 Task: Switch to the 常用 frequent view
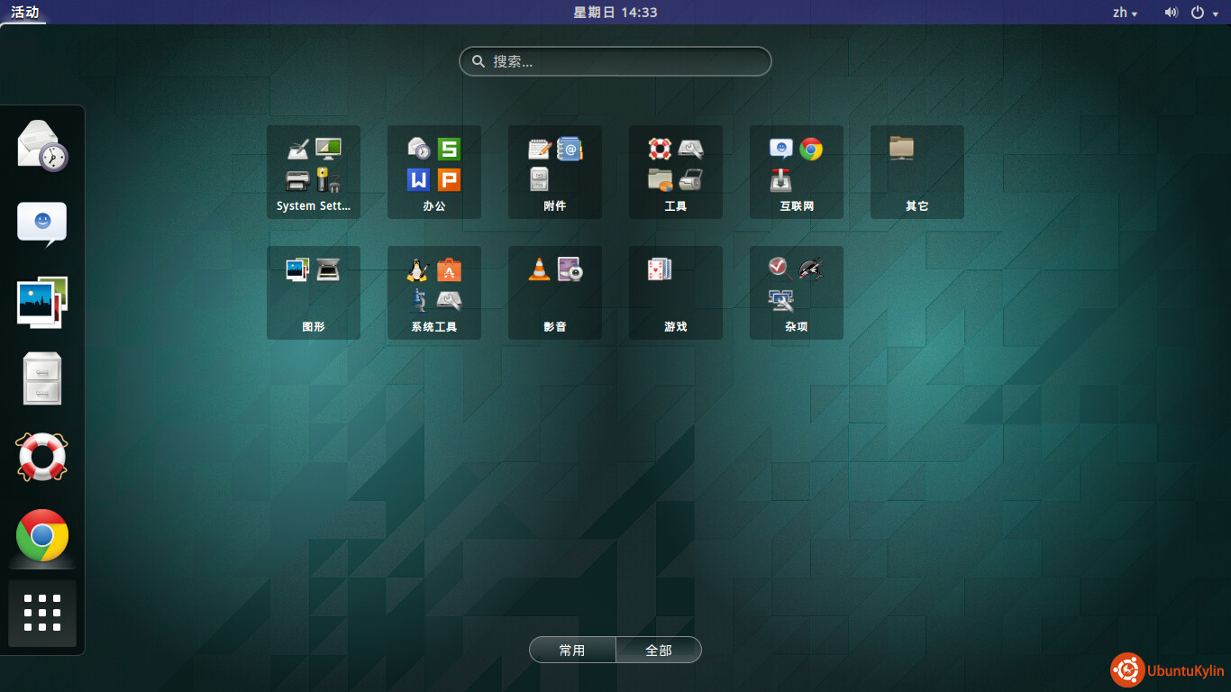tap(572, 650)
